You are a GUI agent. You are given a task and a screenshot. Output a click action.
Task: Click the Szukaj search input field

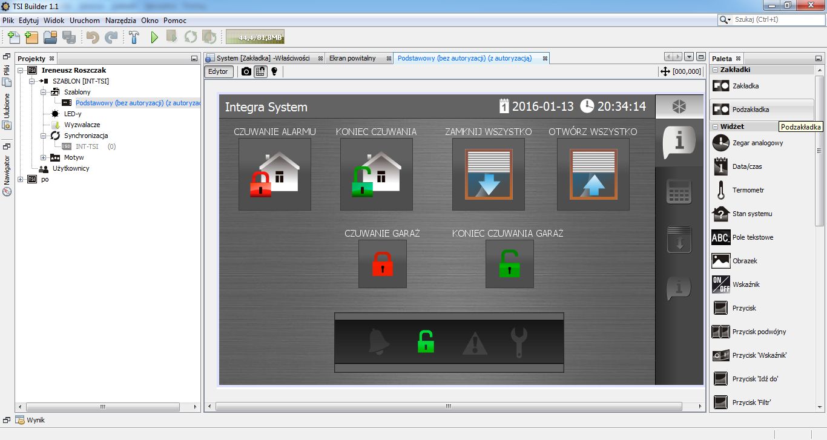(778, 19)
